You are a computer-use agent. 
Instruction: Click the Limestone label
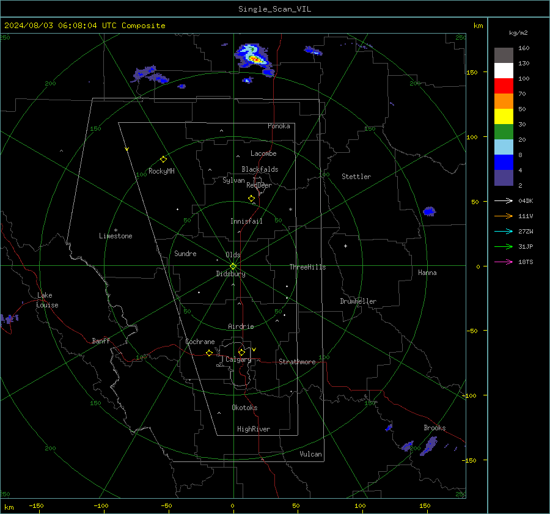tap(116, 236)
